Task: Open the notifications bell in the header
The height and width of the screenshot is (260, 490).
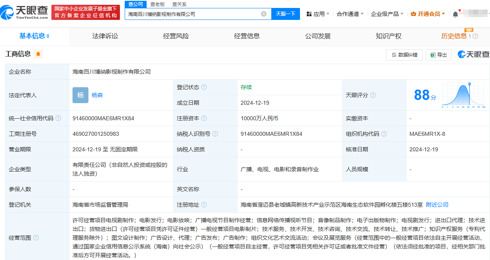Action: tap(455, 14)
